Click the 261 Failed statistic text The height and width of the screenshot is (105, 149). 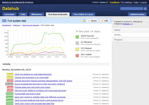pyautogui.click(x=86, y=54)
